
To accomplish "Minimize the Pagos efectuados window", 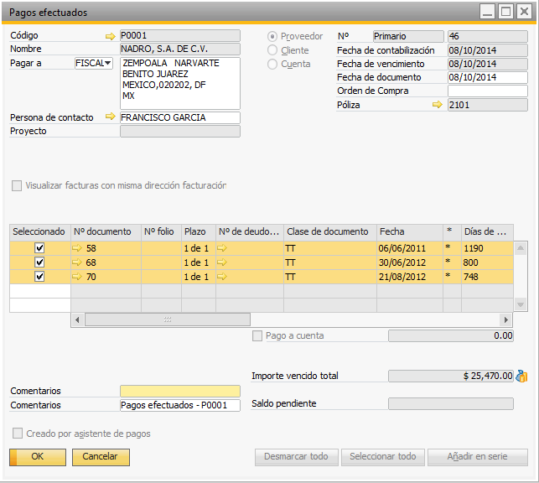I will [487, 12].
